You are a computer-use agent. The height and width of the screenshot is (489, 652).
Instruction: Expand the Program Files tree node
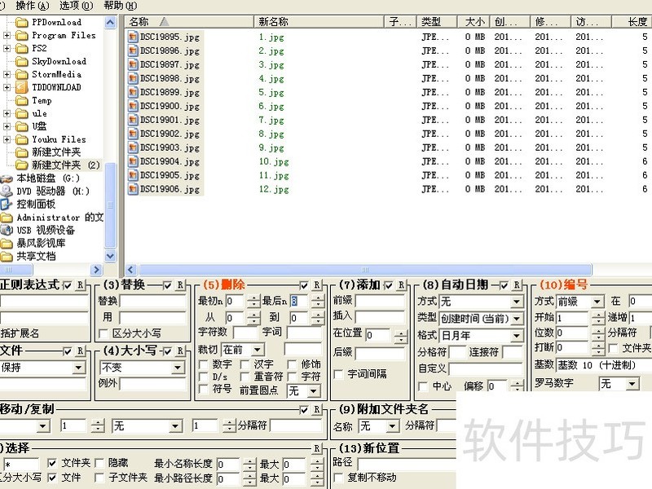[x=7, y=36]
